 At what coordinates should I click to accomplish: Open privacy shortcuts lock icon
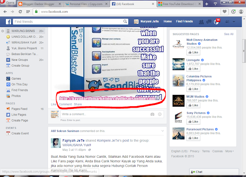(x=227, y=22)
